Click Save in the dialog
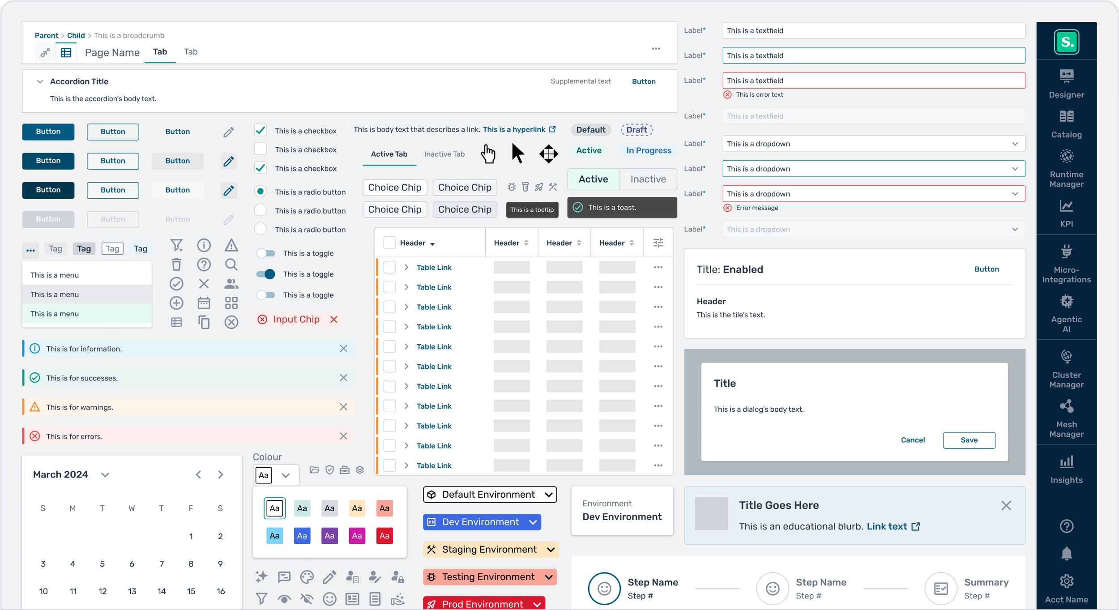The image size is (1119, 610). point(969,440)
